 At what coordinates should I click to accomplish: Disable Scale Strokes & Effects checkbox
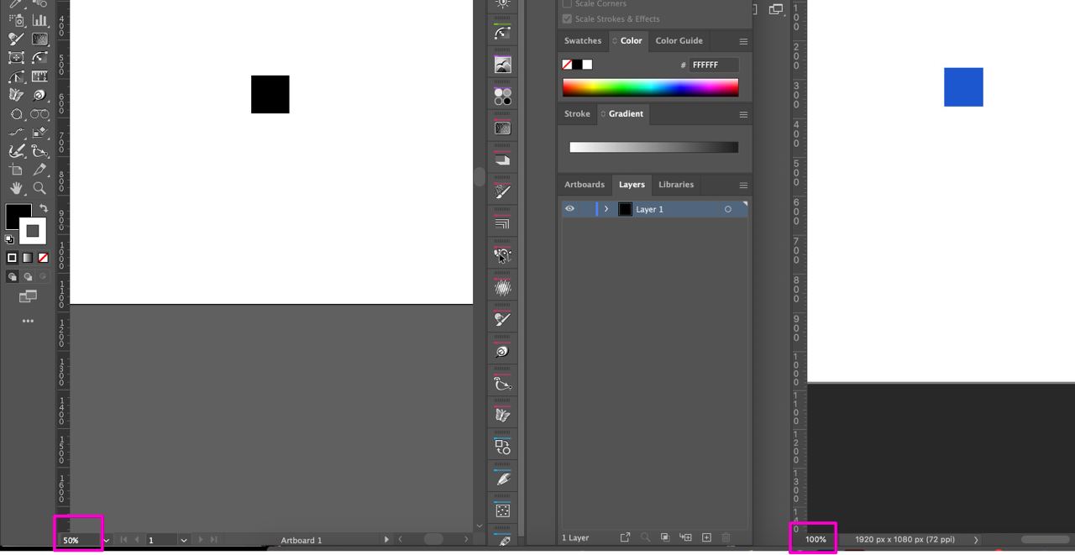pos(567,18)
